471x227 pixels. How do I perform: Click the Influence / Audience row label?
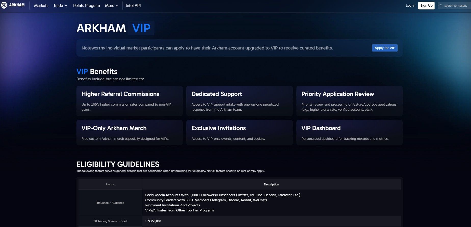(110, 203)
